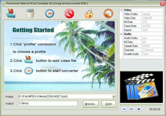Image resolution: width=166 pixels, height=116 pixels.
Task: Select the audio Bit Rate value 64
Action: click(x=152, y=42)
